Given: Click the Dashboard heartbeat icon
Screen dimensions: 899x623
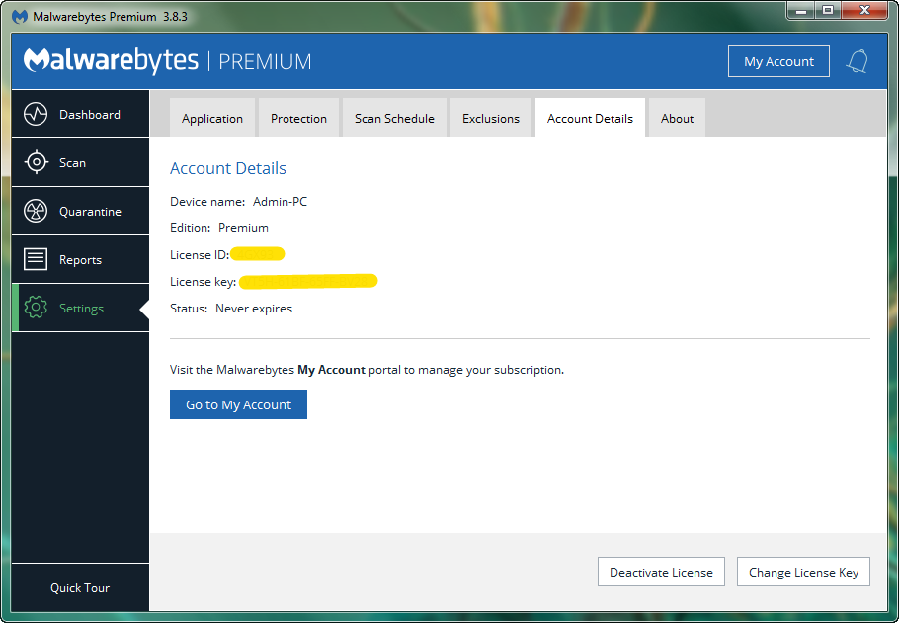Looking at the screenshot, I should tap(36, 114).
